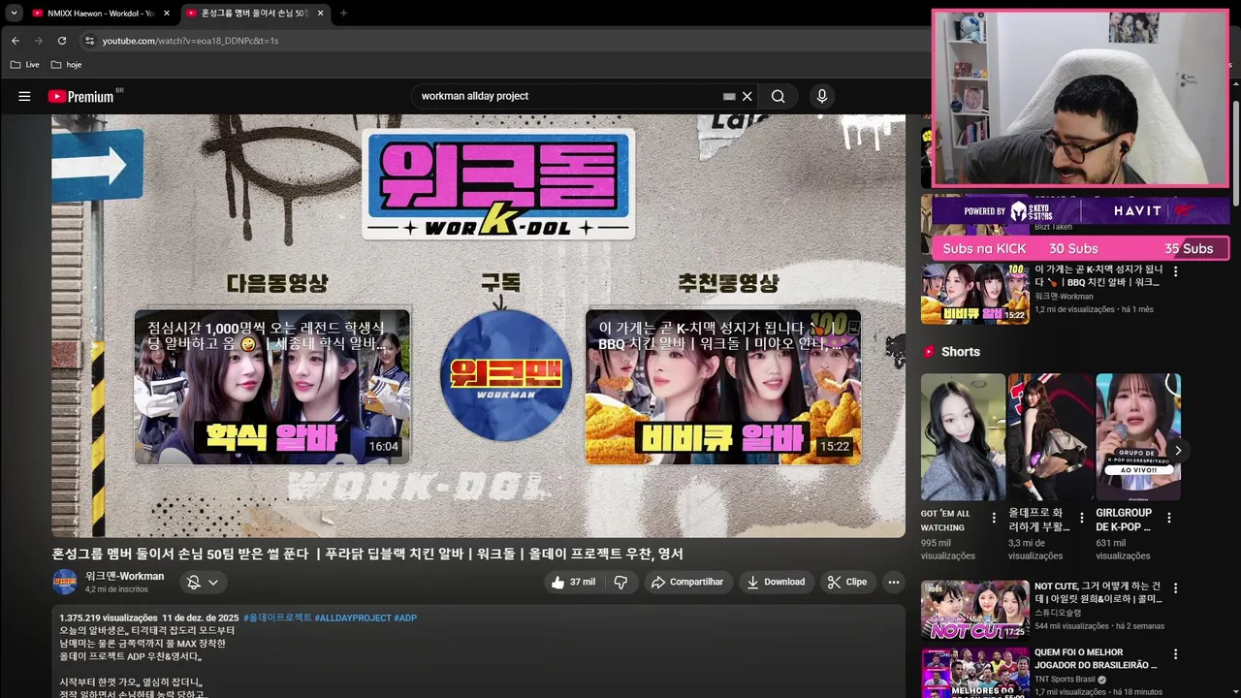Viewport: 1241px width, 698px height.
Task: Open the 학식 알바 end-screen video
Action: pyautogui.click(x=272, y=387)
